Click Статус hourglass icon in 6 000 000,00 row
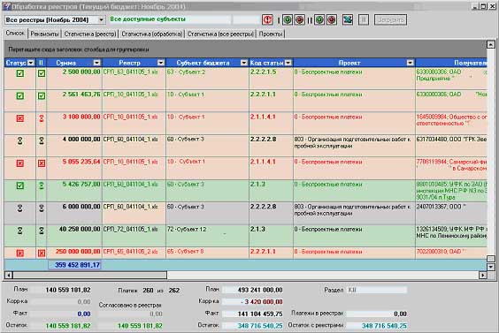499x333 pixels. tap(20, 208)
